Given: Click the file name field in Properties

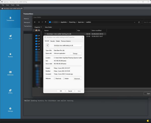Looking at the screenshot, I should point(67,46).
